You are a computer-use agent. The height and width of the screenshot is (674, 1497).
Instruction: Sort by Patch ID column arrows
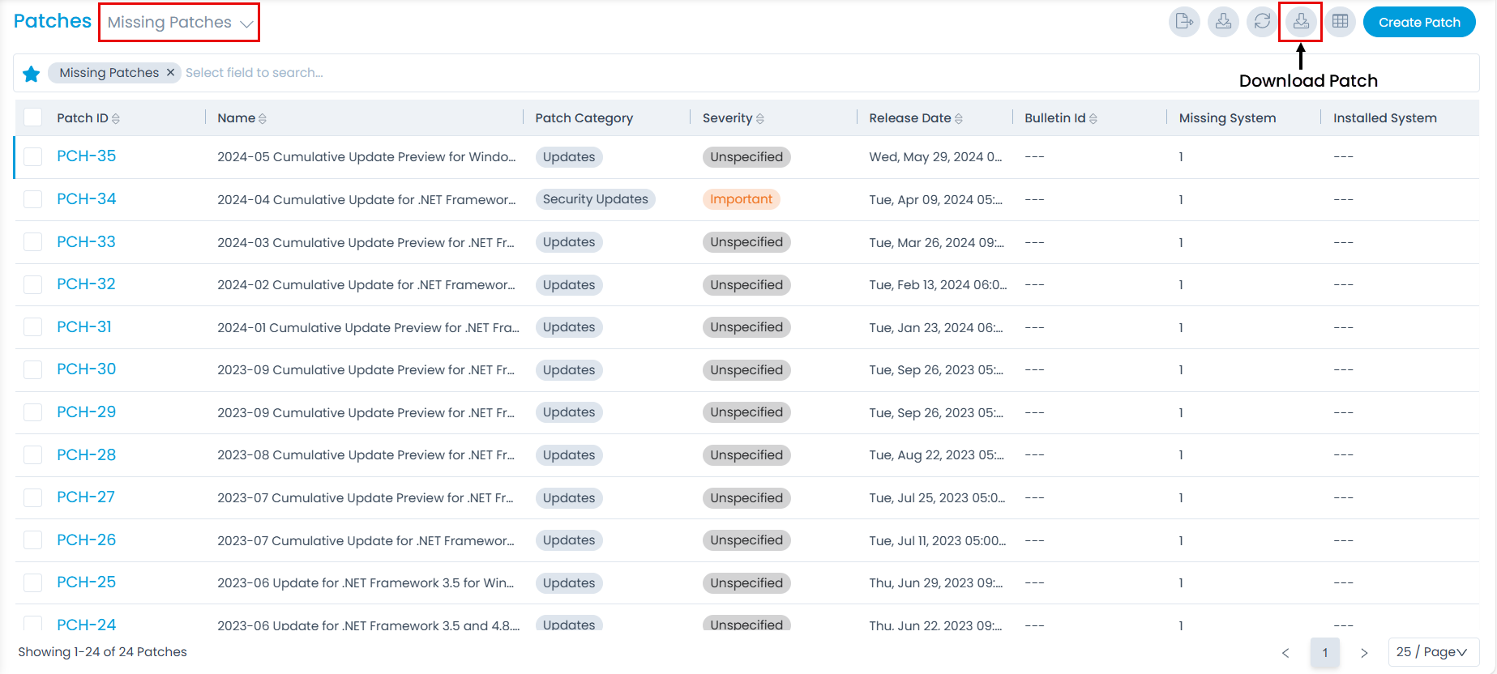(116, 118)
